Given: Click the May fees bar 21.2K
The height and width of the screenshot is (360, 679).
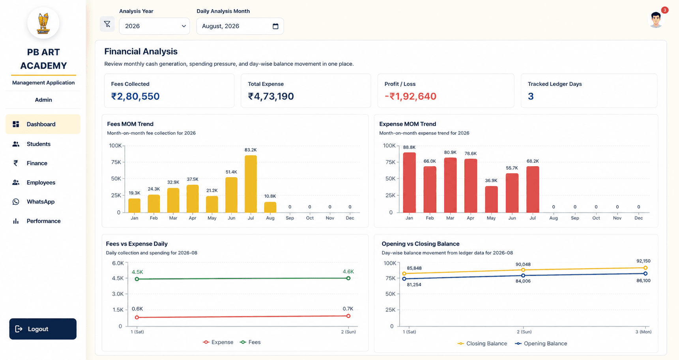Looking at the screenshot, I should (212, 204).
